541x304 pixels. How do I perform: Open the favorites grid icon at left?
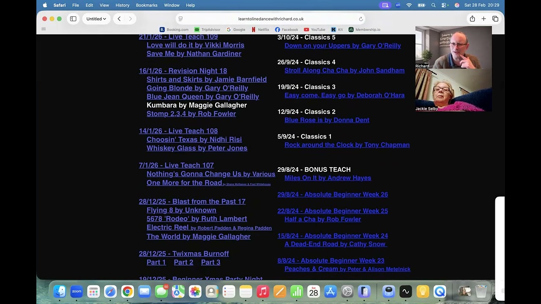(x=44, y=29)
